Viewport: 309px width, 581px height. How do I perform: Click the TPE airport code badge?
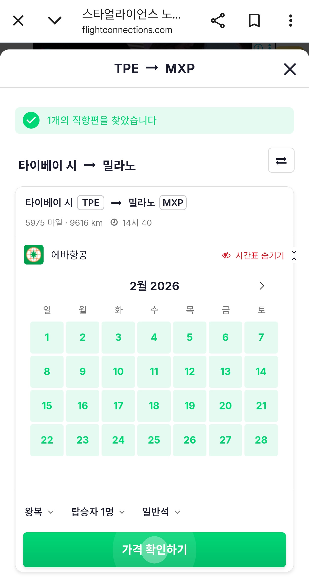pos(91,203)
